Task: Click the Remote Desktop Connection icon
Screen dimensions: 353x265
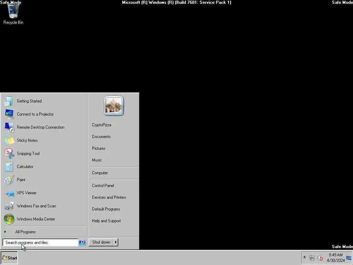Action: [9, 127]
